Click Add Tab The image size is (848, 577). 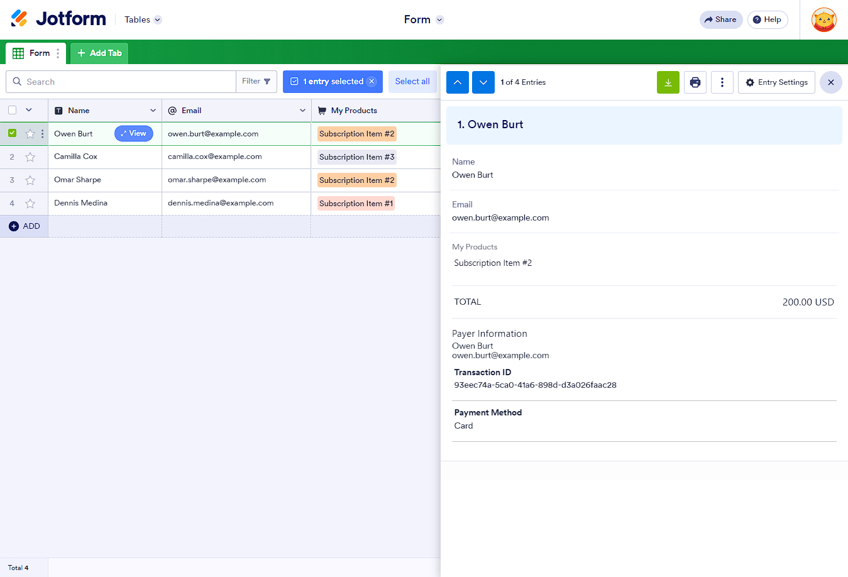pos(99,53)
